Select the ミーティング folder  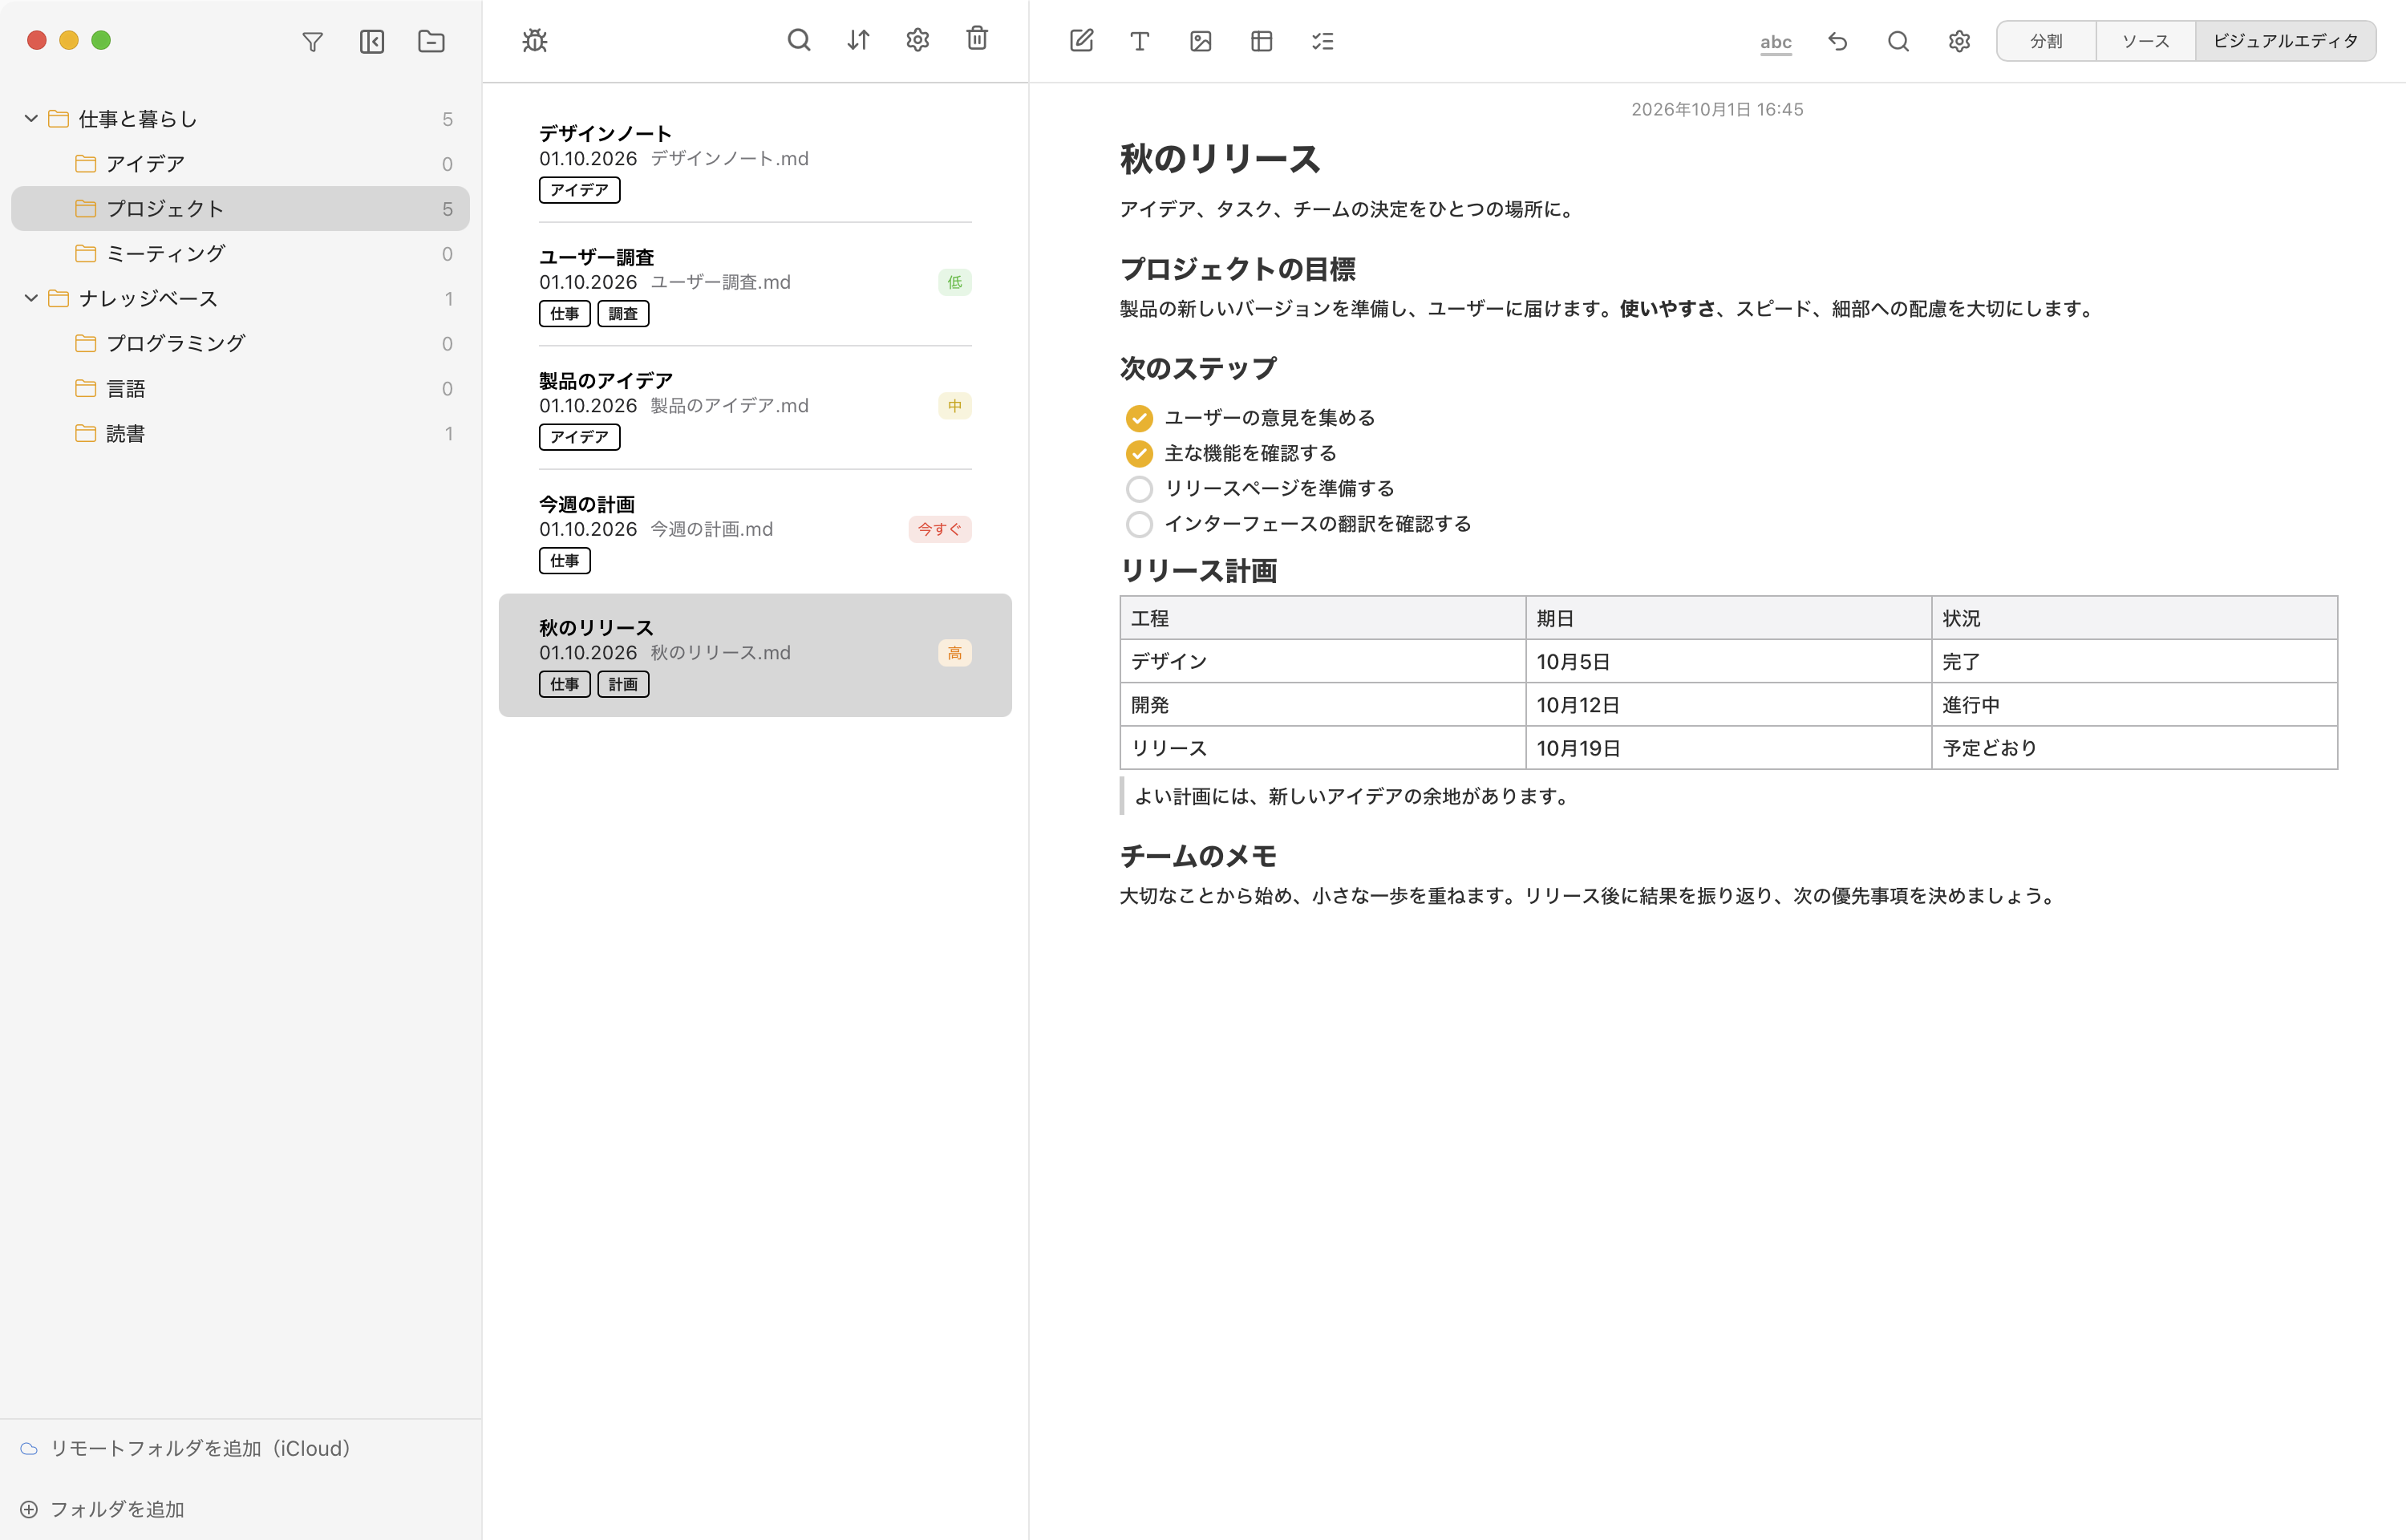(x=240, y=253)
